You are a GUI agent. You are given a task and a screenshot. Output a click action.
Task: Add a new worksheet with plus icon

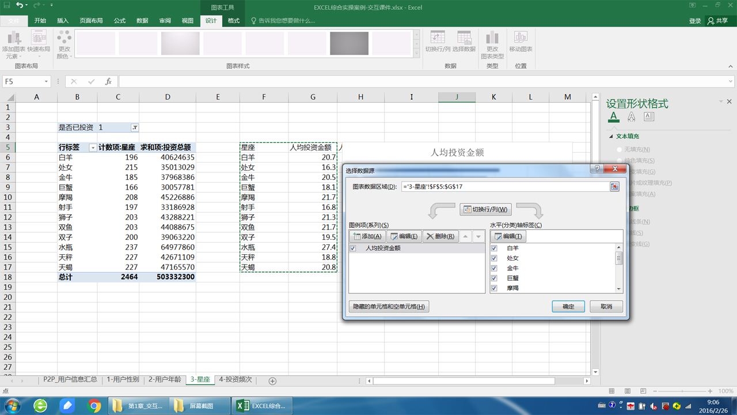click(272, 380)
